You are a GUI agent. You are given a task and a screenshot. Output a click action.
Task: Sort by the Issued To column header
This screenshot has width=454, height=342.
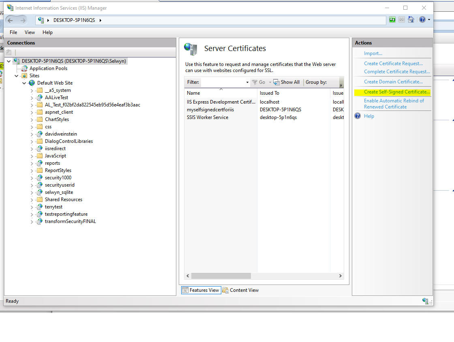point(293,93)
